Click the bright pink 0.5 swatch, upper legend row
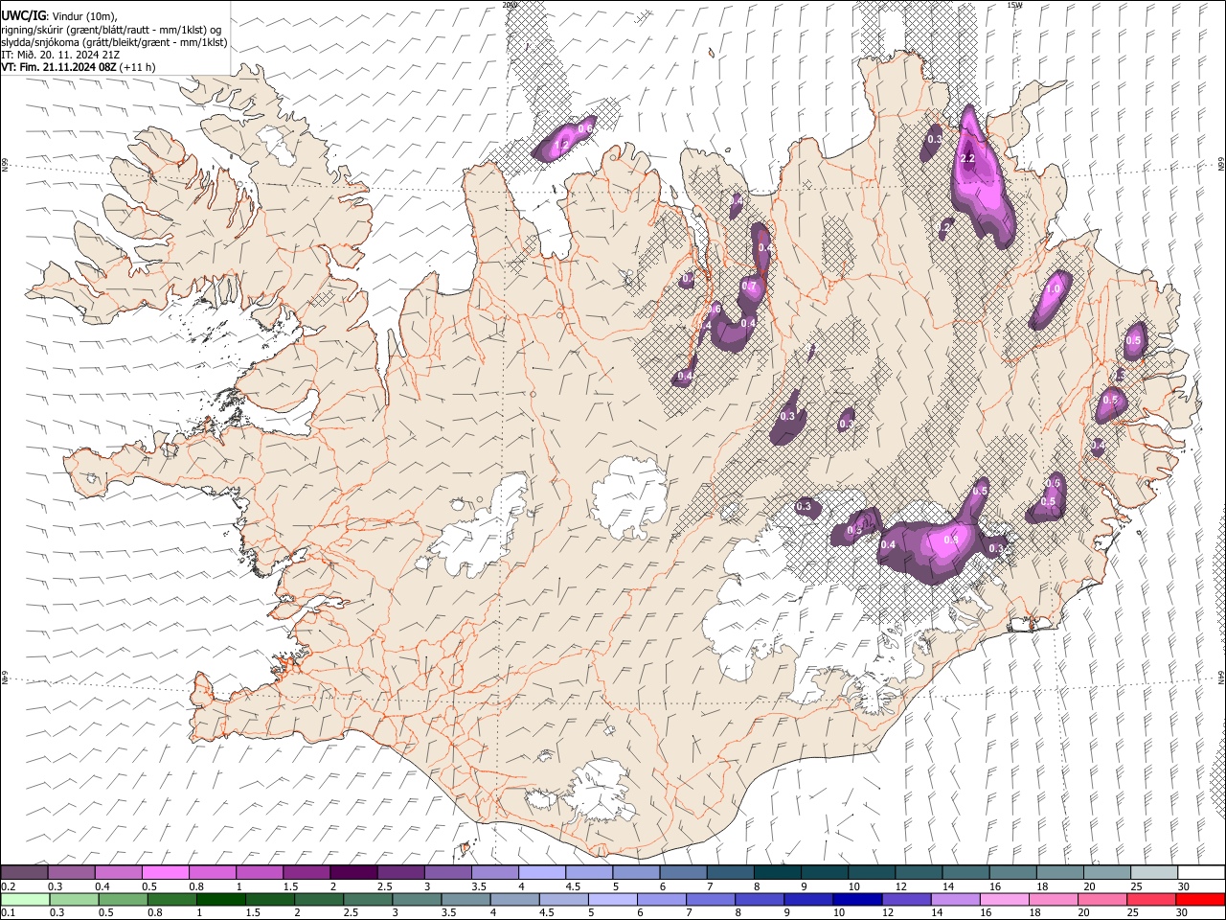 point(165,872)
